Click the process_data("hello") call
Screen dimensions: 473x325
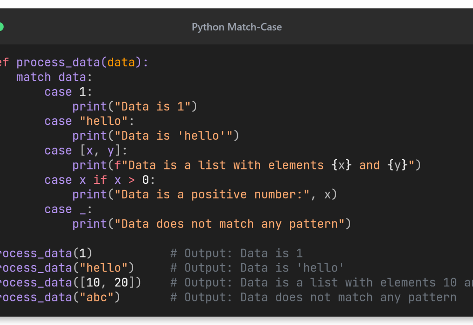click(x=66, y=268)
